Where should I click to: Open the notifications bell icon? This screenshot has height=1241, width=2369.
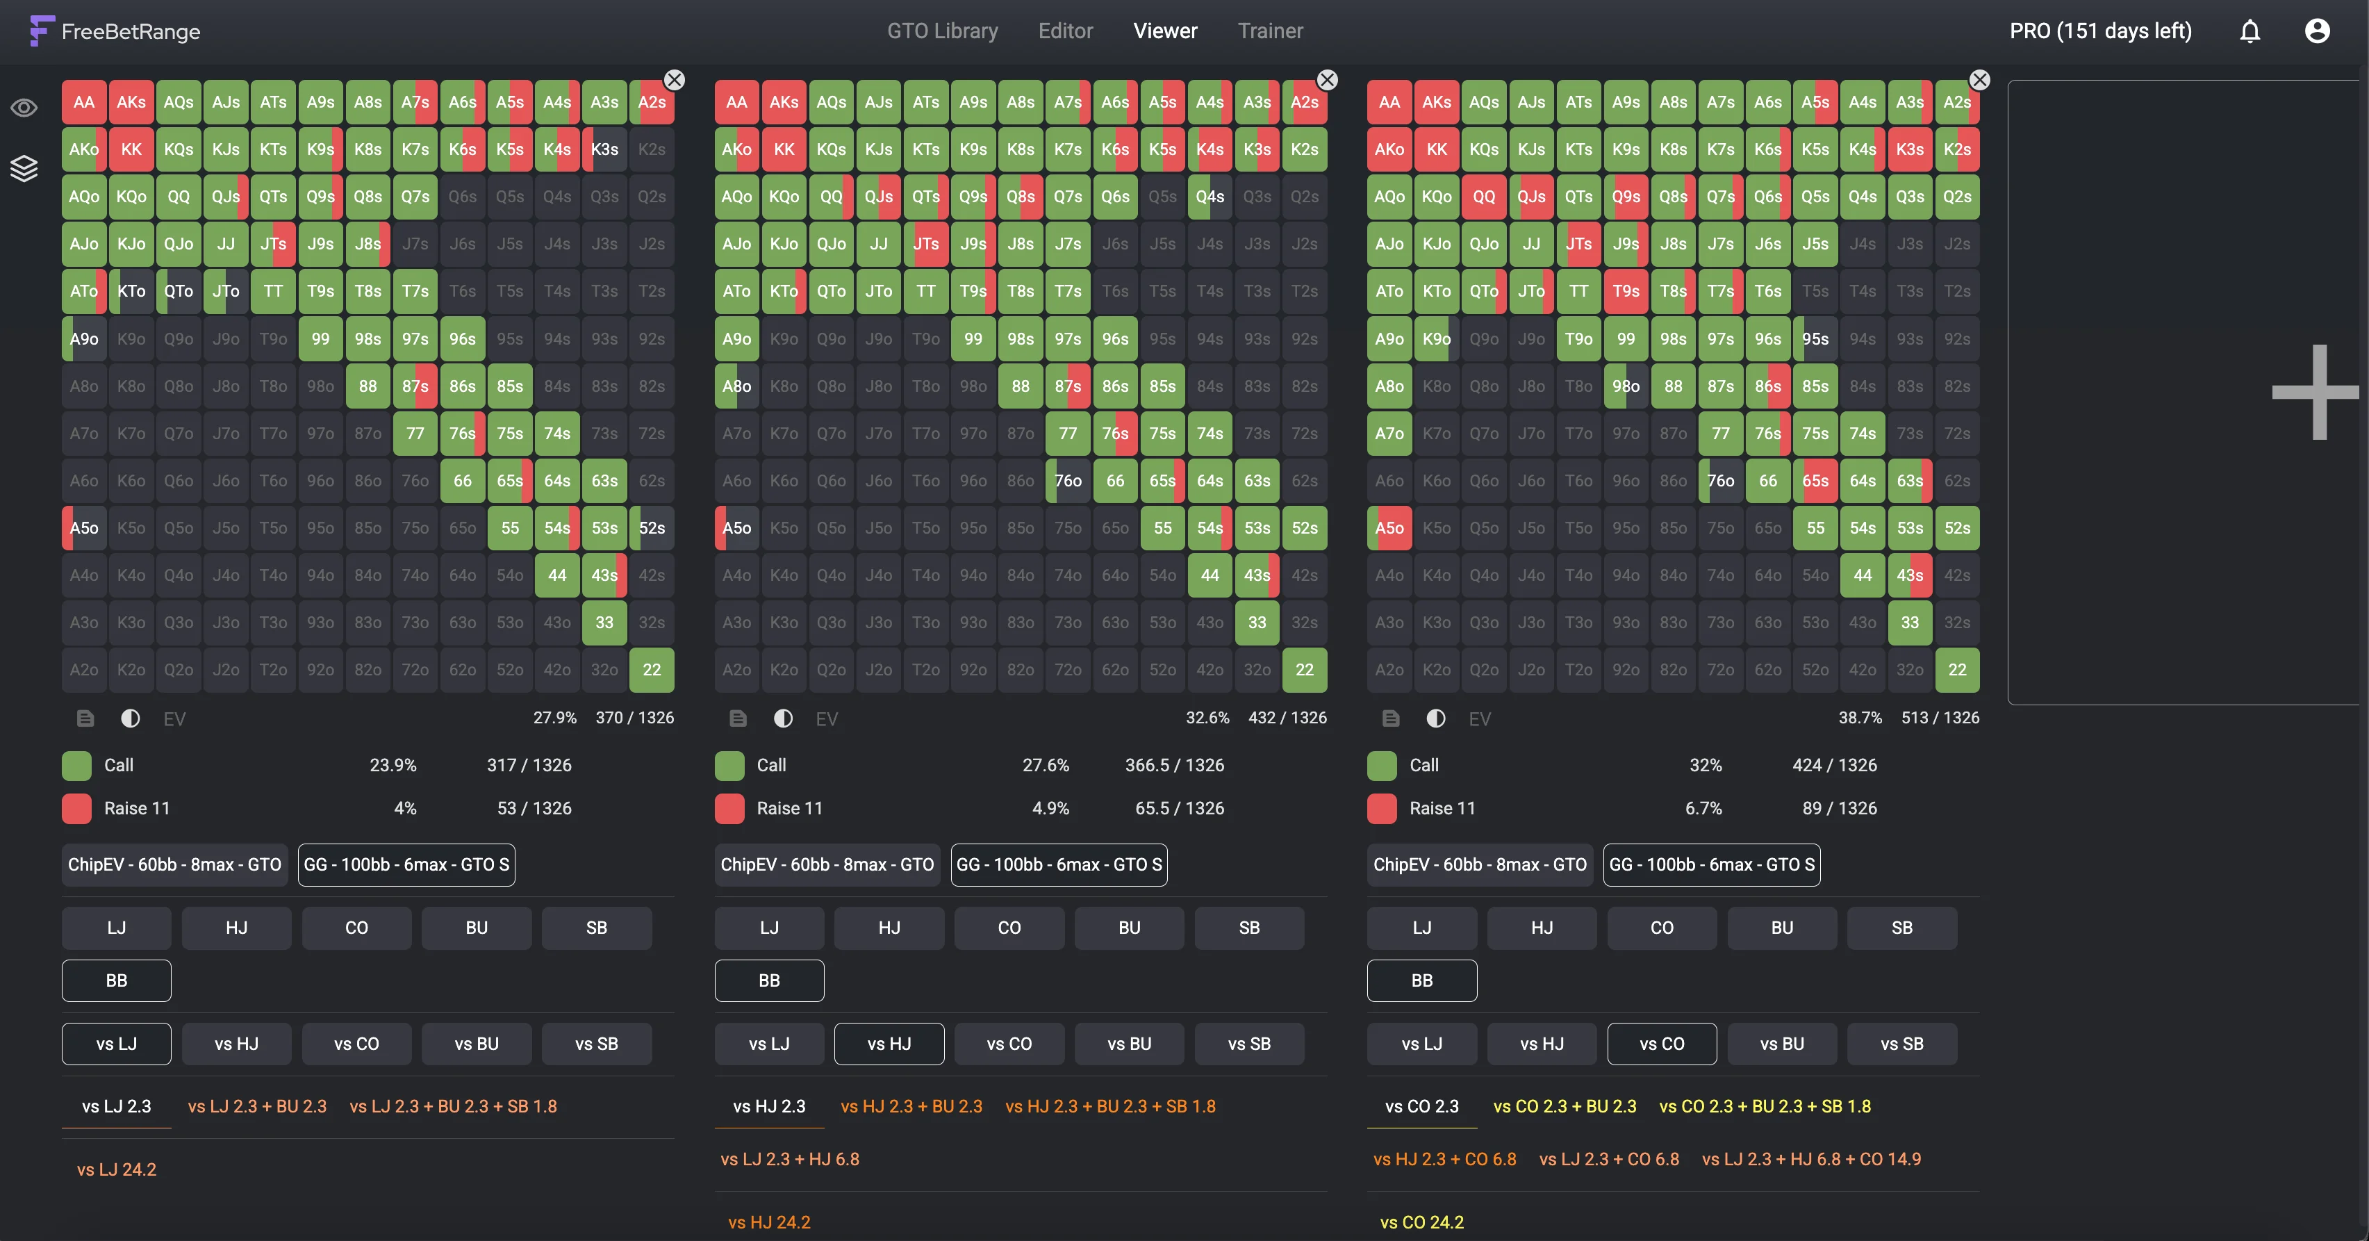(2250, 31)
